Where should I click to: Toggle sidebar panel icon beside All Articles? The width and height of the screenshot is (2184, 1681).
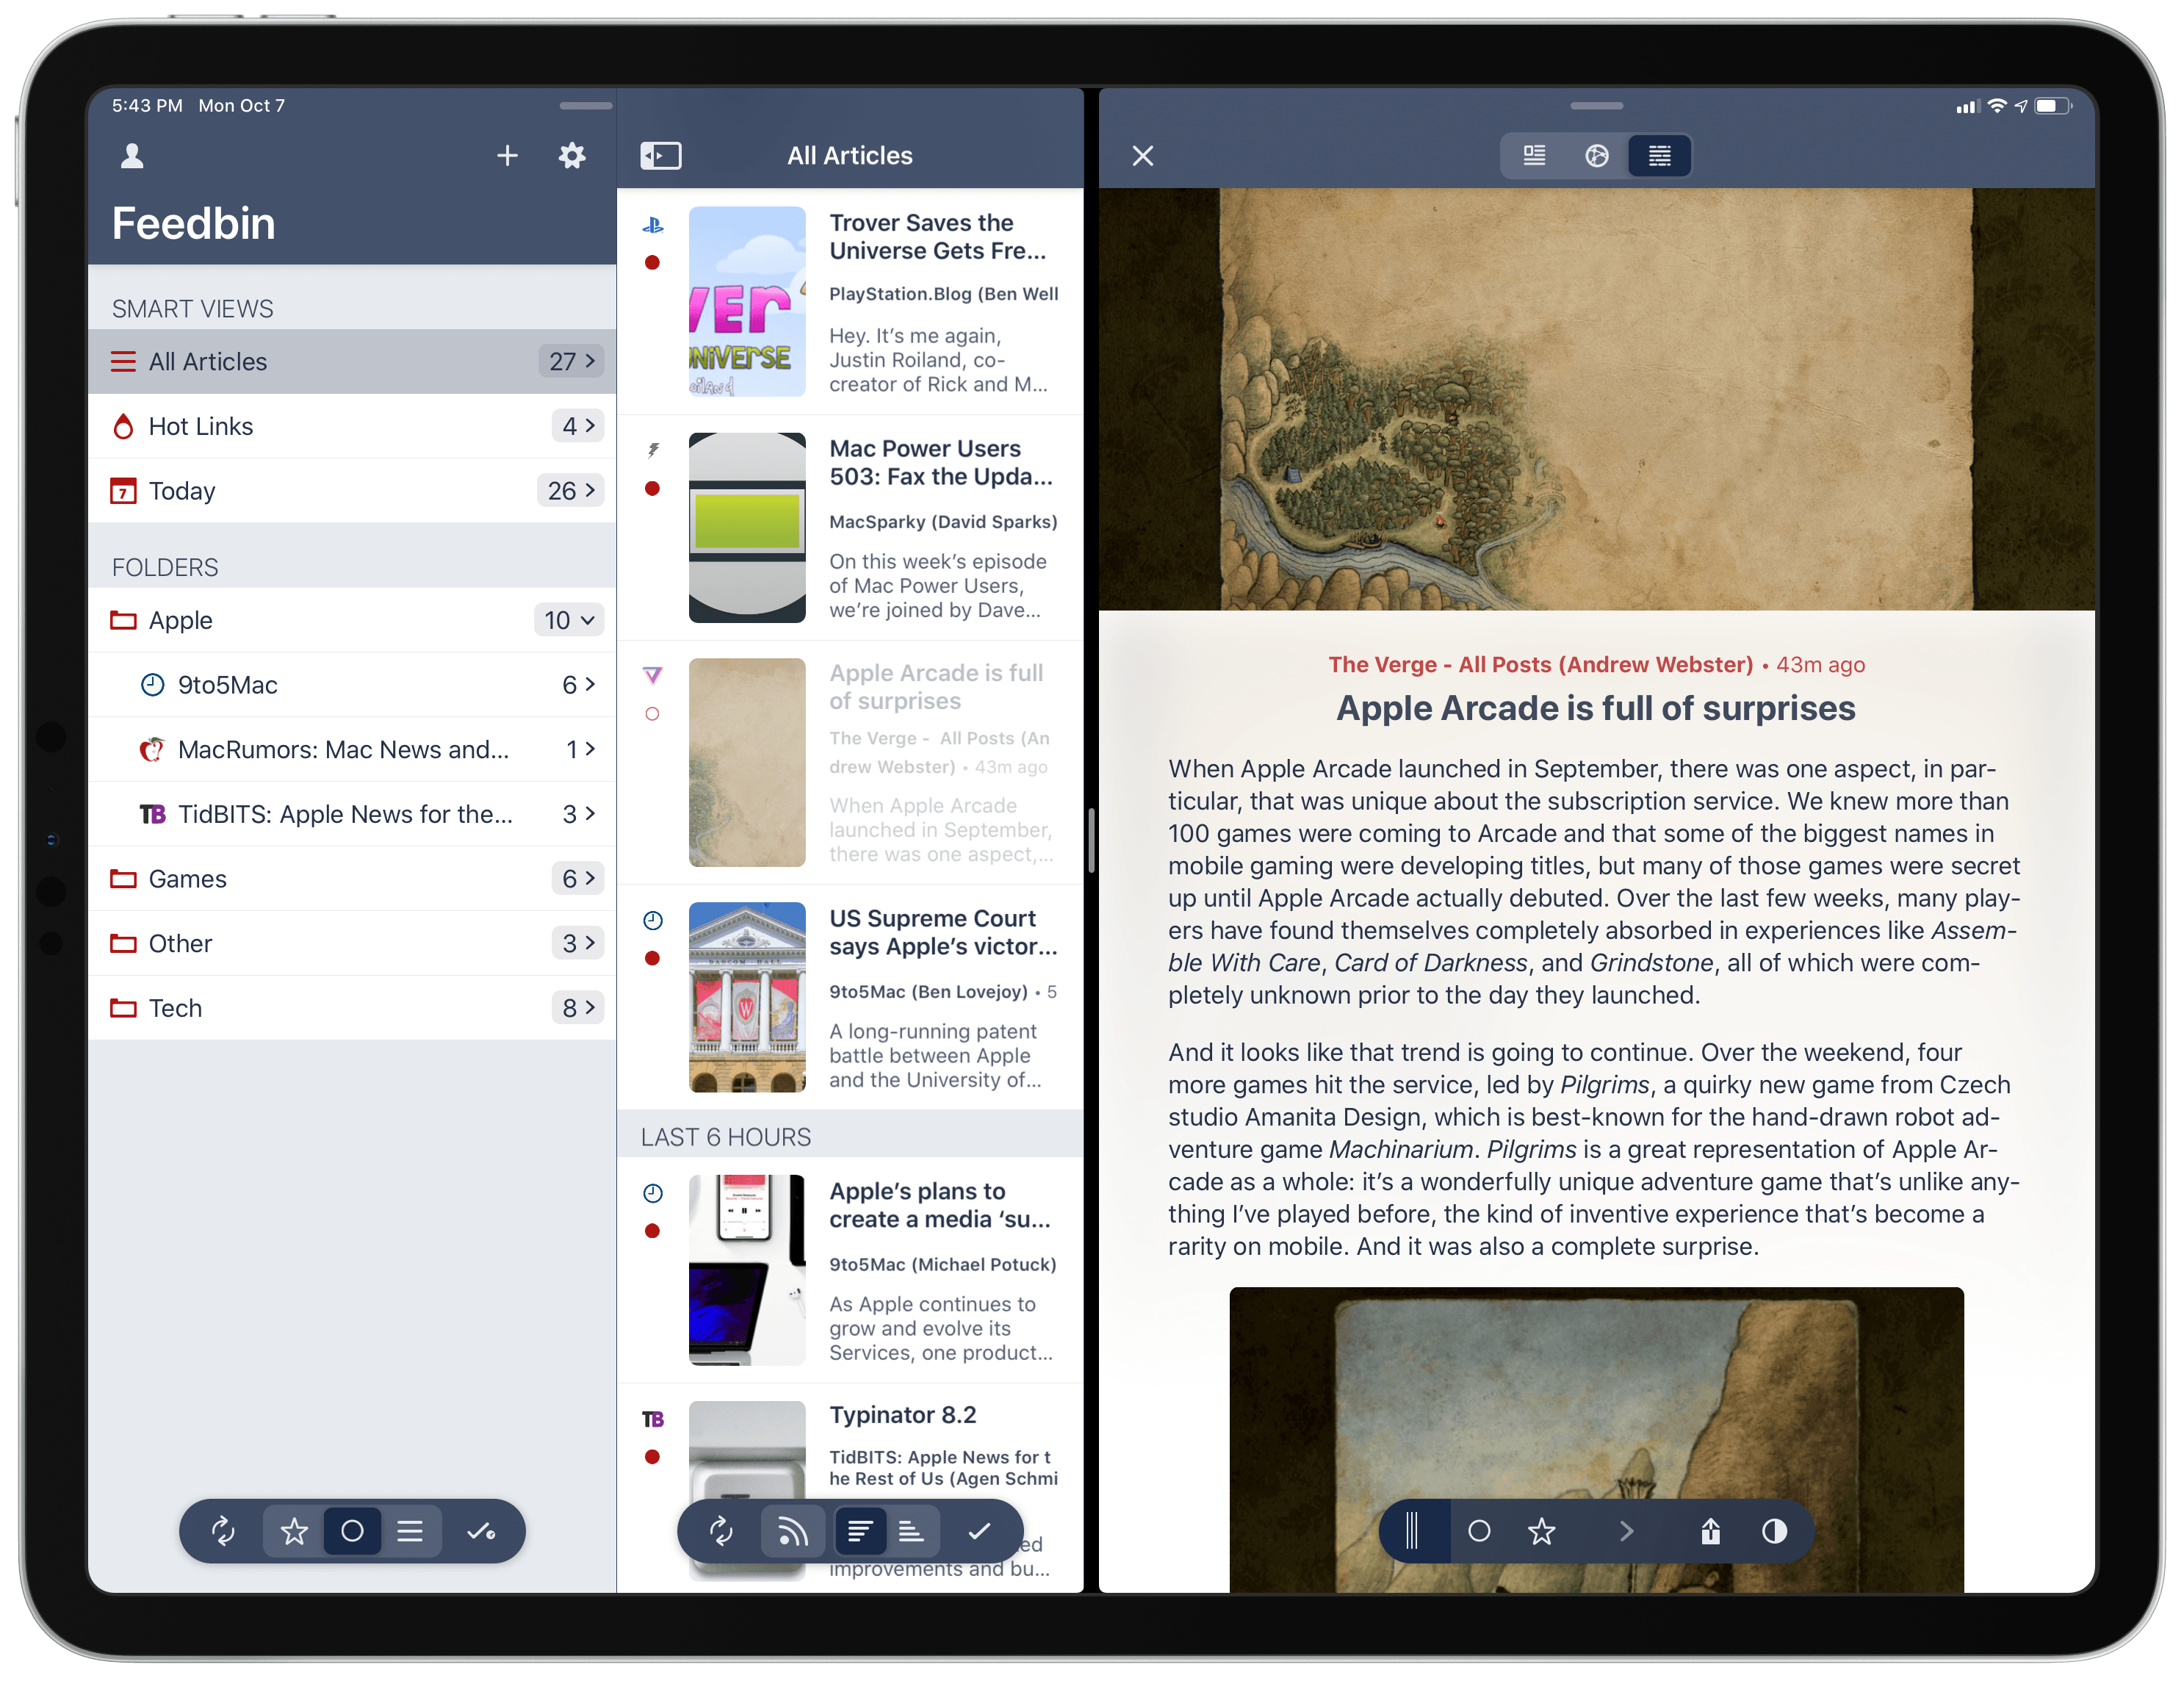point(660,156)
